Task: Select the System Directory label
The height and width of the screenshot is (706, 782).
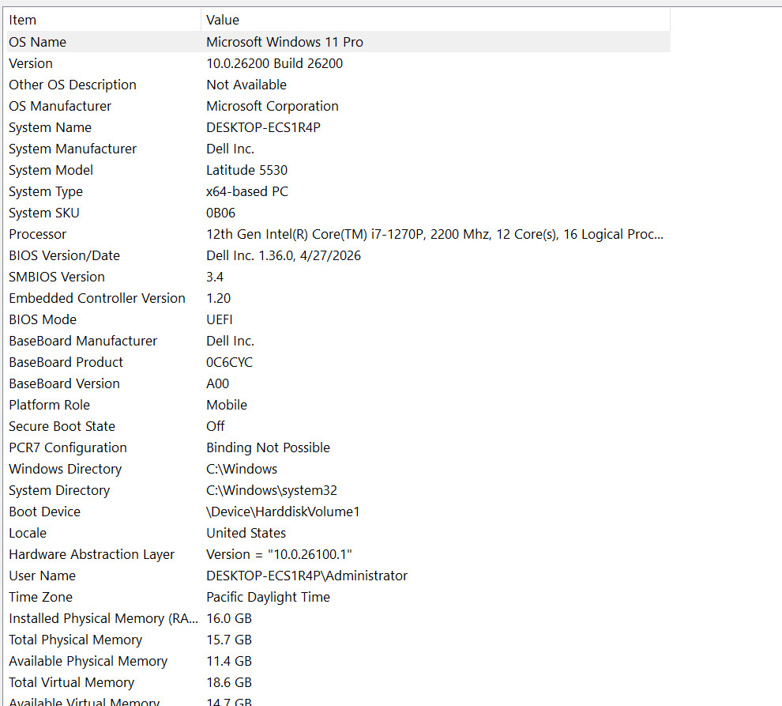Action: (x=59, y=491)
